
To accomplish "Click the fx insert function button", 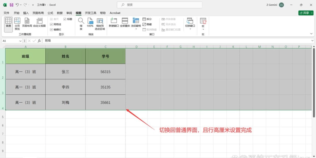I will tap(39, 41).
